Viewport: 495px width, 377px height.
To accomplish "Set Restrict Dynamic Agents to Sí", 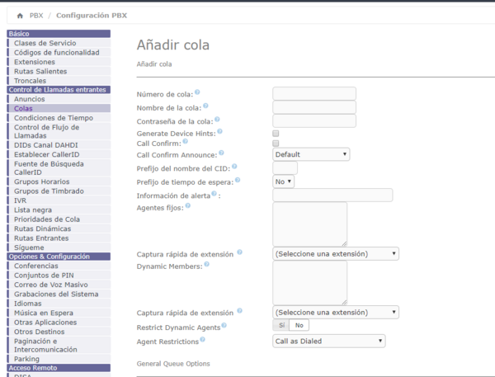I will [280, 327].
